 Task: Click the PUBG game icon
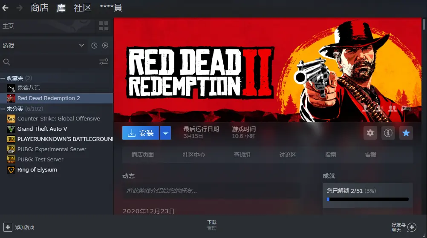tap(11, 139)
